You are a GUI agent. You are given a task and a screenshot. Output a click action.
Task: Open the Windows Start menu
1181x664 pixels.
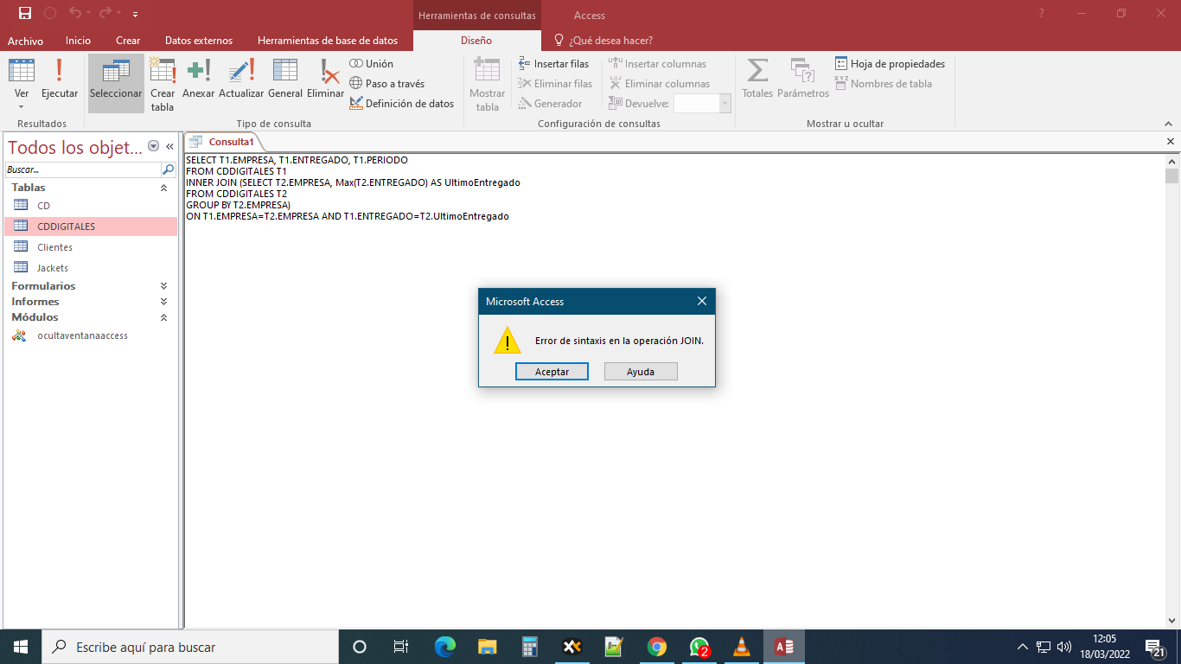coord(21,647)
